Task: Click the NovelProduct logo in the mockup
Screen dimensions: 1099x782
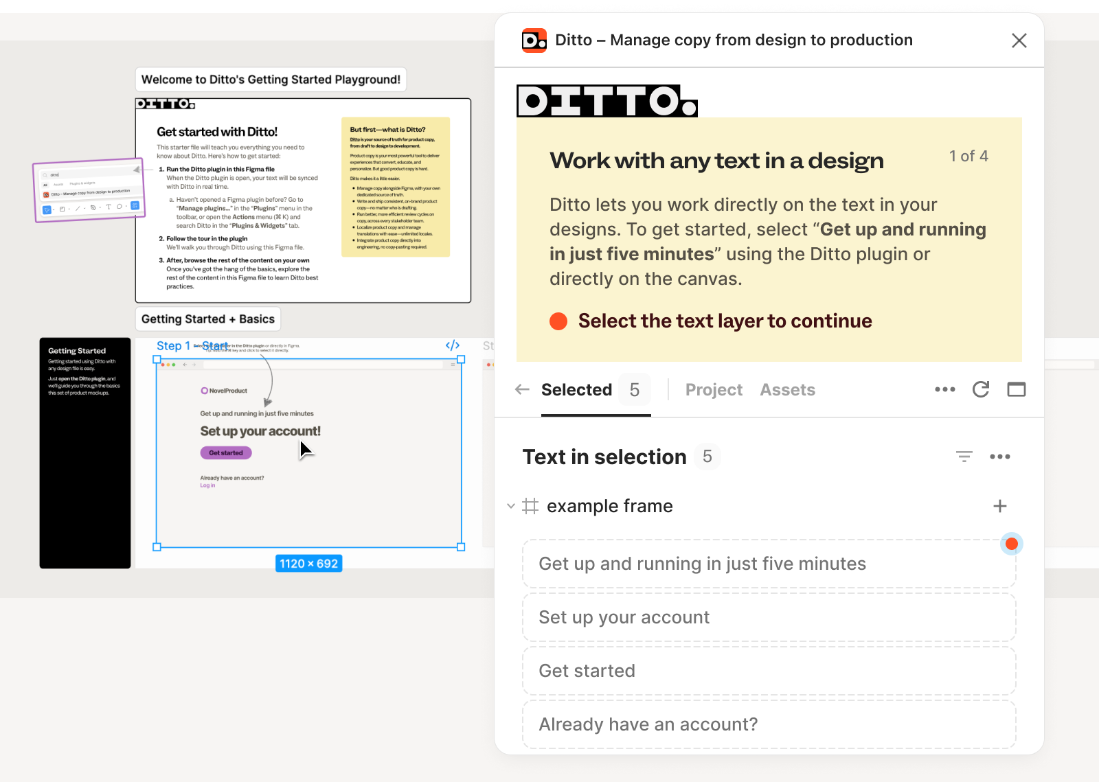Action: (224, 391)
